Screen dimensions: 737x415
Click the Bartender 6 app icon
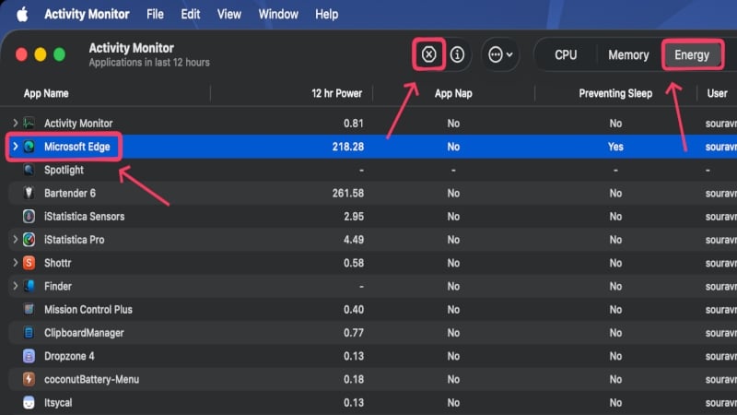[29, 193]
